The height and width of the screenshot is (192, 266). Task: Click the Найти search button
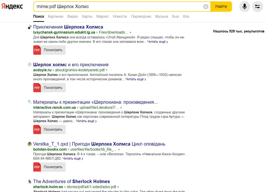click(221, 6)
